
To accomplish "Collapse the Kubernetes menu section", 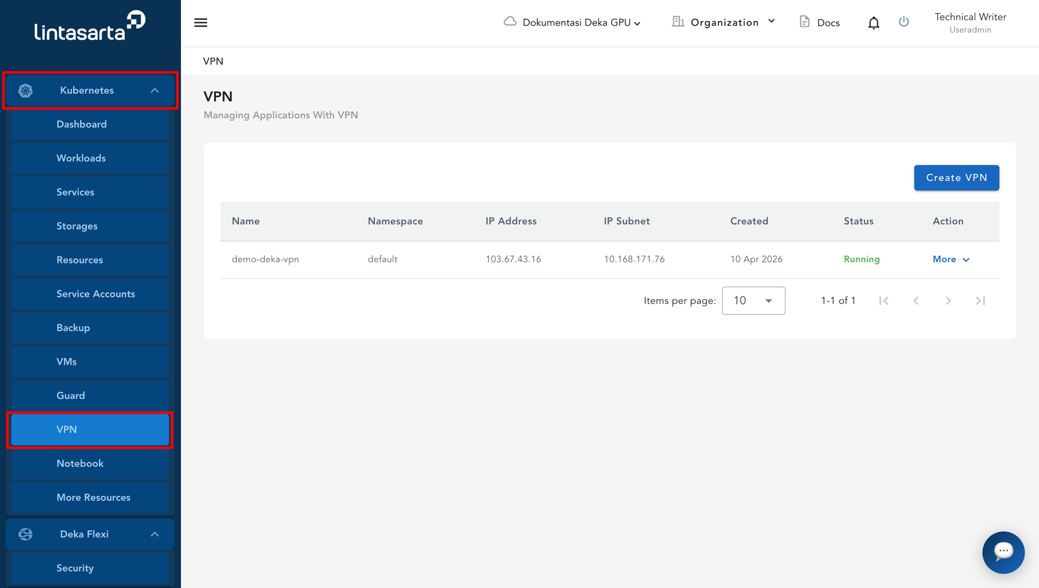I will (x=155, y=91).
